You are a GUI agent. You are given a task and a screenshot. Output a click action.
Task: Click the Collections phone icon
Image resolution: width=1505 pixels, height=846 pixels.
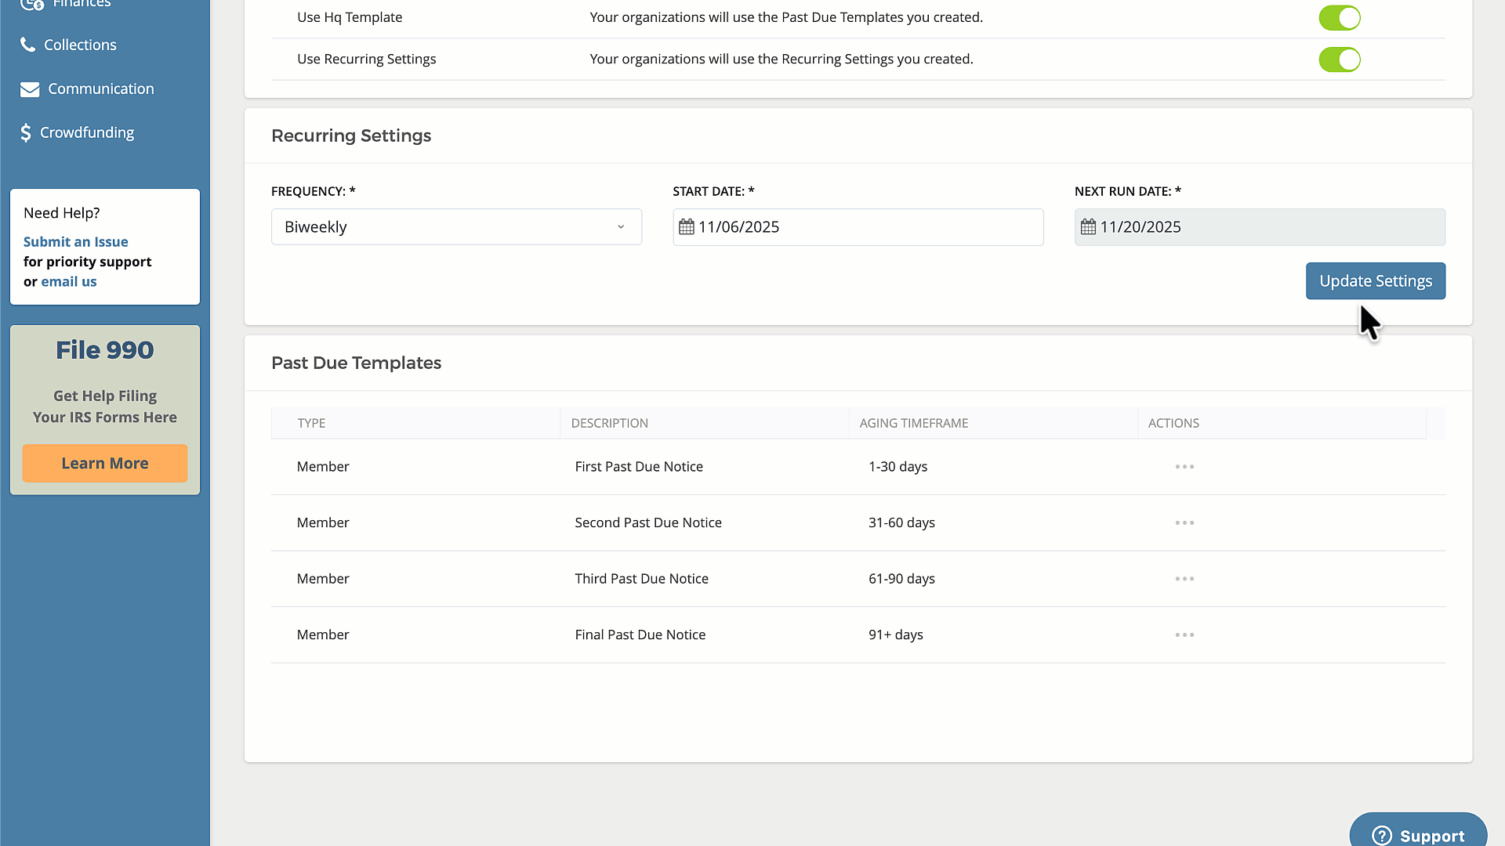click(x=28, y=45)
